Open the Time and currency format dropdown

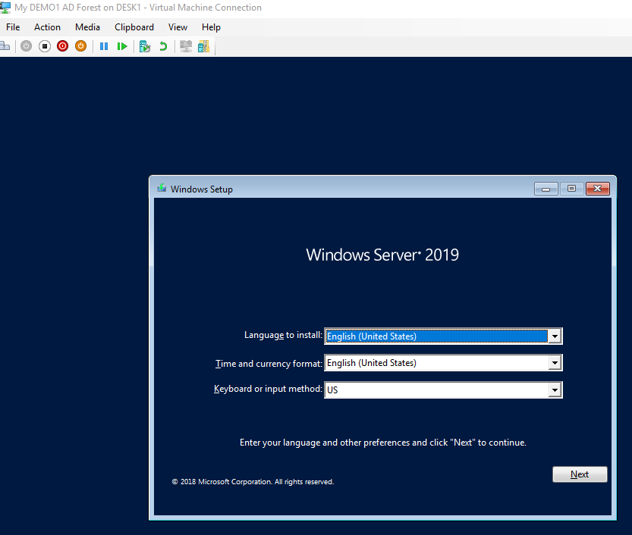pos(555,363)
